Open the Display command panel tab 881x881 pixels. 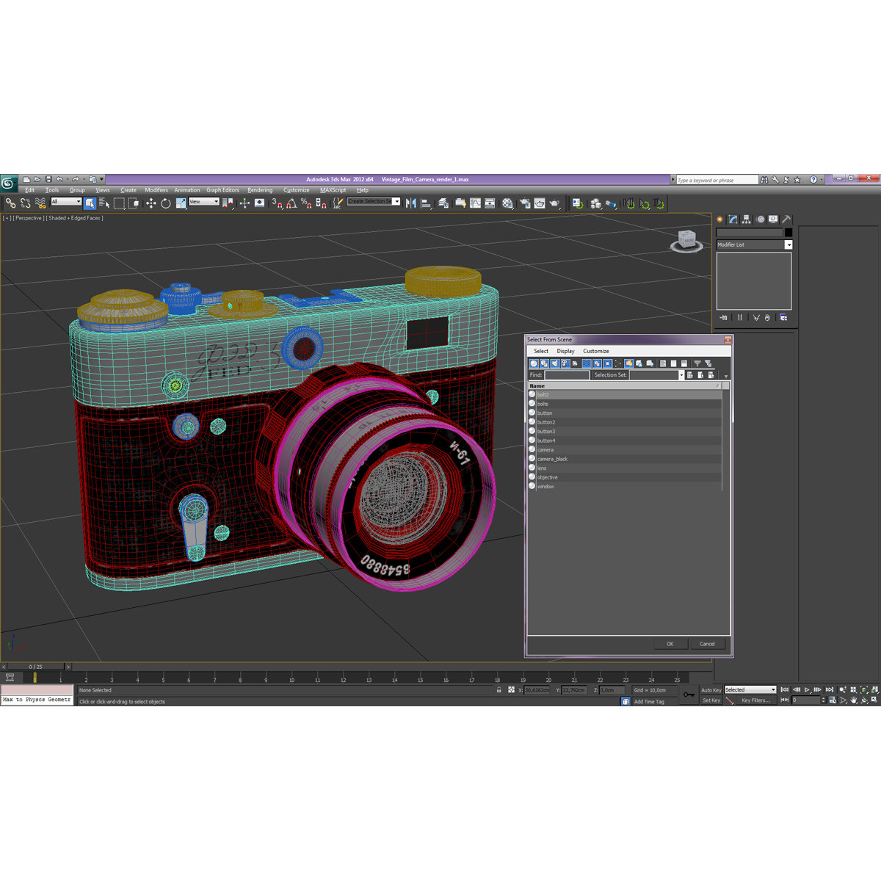click(773, 219)
